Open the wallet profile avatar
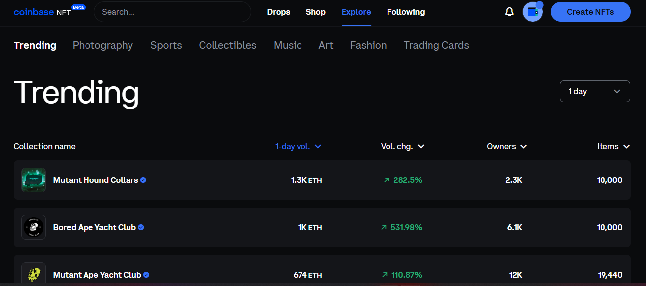Viewport: 646px width, 286px height. tap(533, 12)
